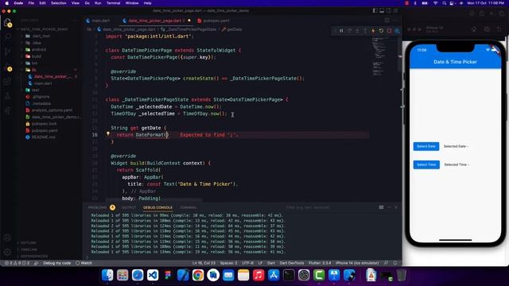
Task: Trigger Flutter hot reload lightning icon
Action: 373,31
